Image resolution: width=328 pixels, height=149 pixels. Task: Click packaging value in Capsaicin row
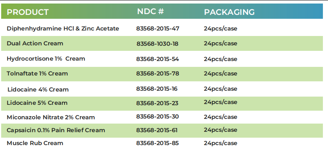point(220,130)
